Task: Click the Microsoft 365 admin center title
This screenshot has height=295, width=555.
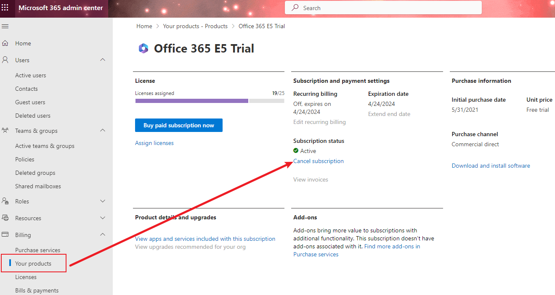Action: coord(61,8)
